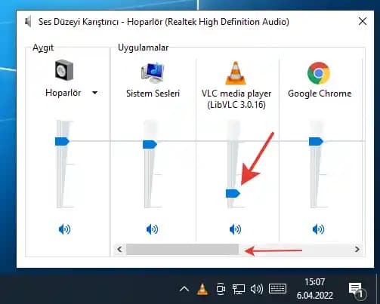Open the network icon in system tray
The image size is (380, 304).
(x=238, y=289)
